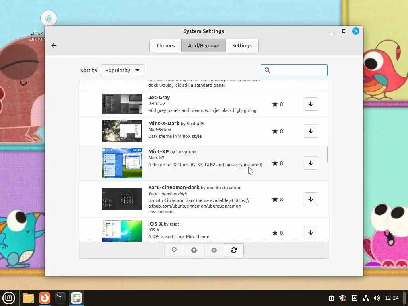408x306 pixels.
Task: Click System Settings taskbar icon
Action: coord(76,298)
